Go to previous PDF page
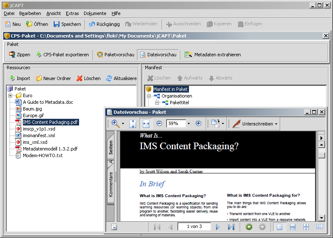Image resolution: width=333 pixels, height=238 pixels. [170, 227]
